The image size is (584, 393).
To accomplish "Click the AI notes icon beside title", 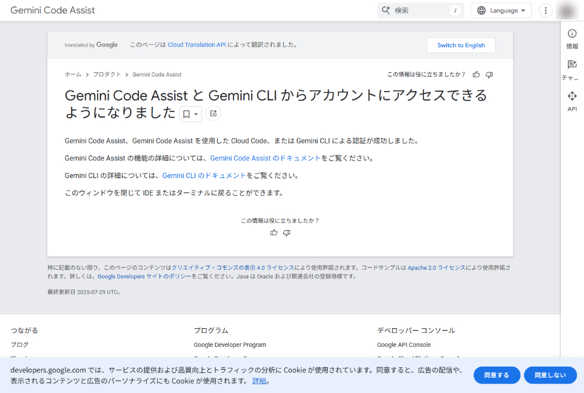I will pos(213,114).
